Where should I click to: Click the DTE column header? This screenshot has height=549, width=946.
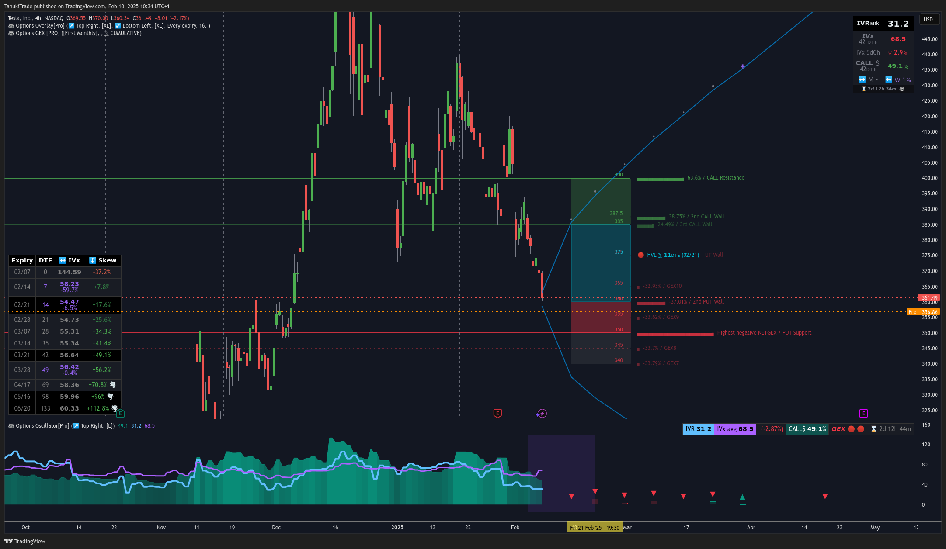tap(45, 260)
